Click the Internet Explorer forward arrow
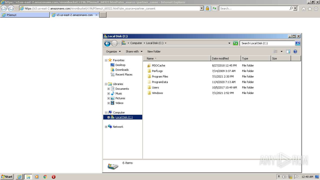 point(11,8)
